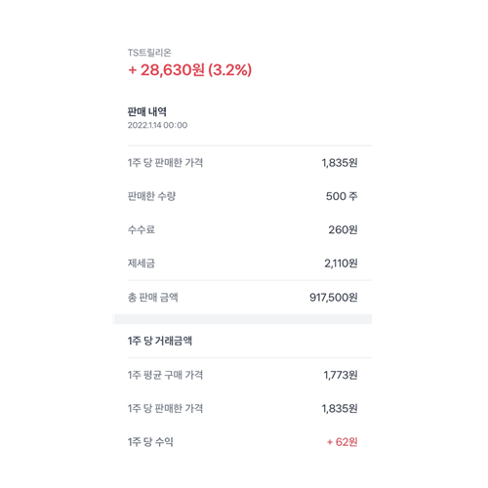Select the 수수료 row label

(x=142, y=229)
